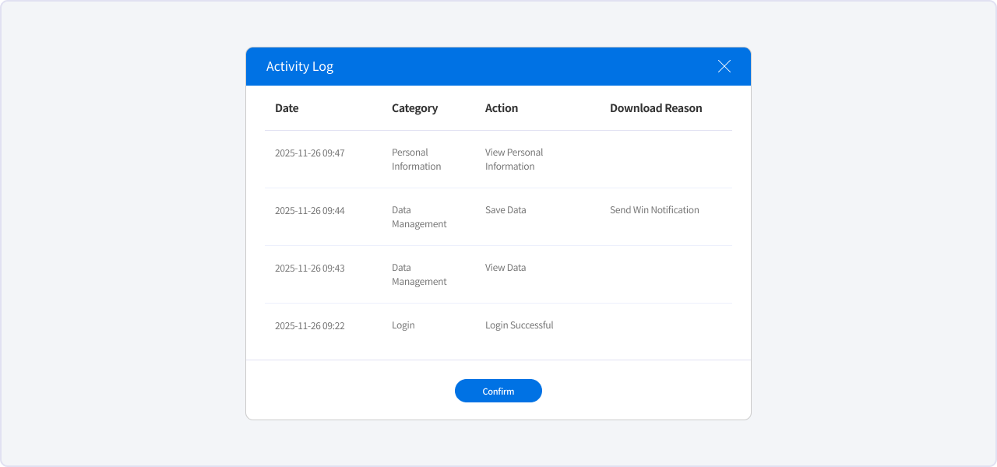Click the View Data action
The height and width of the screenshot is (467, 997).
tap(506, 268)
